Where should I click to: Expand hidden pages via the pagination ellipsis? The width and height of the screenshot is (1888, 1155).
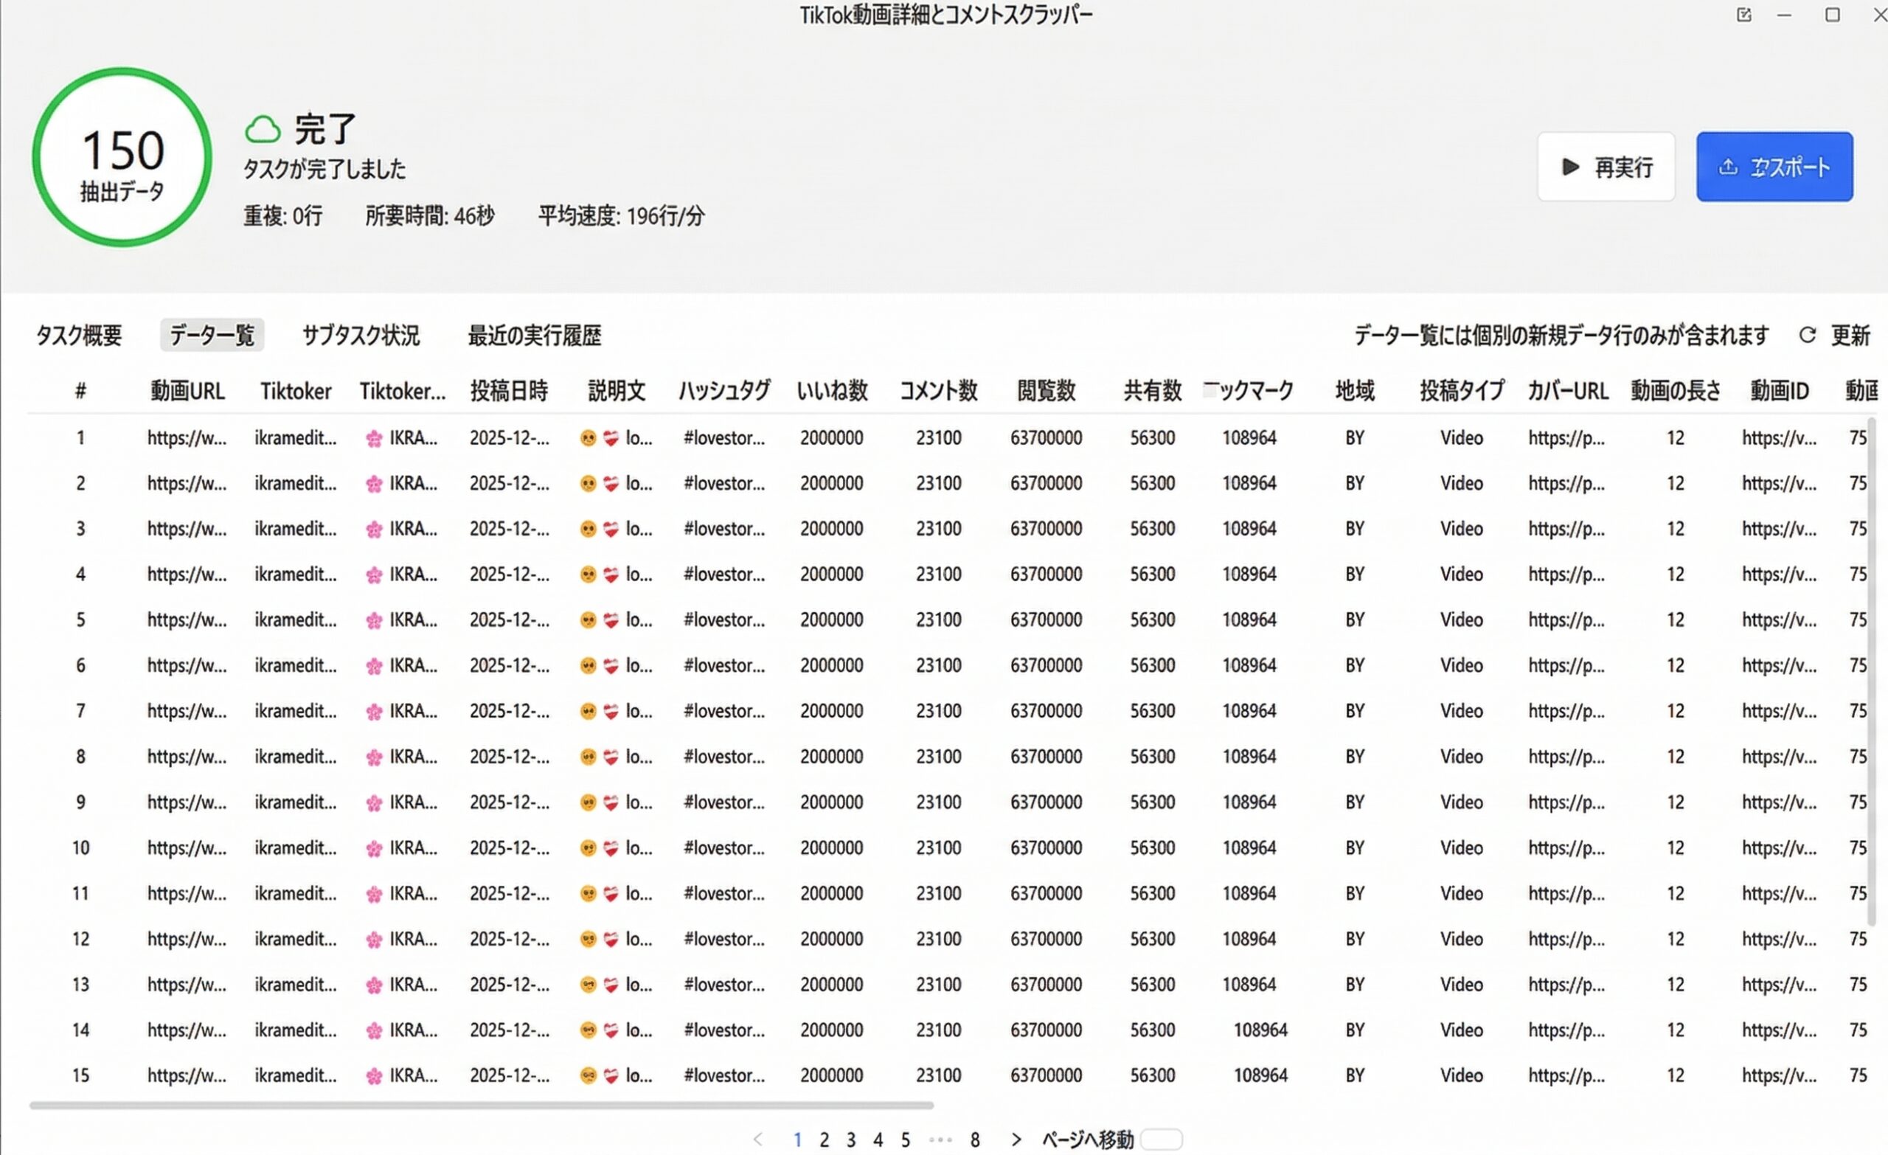tap(940, 1140)
